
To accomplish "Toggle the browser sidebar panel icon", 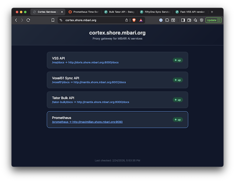I will point(183,20).
